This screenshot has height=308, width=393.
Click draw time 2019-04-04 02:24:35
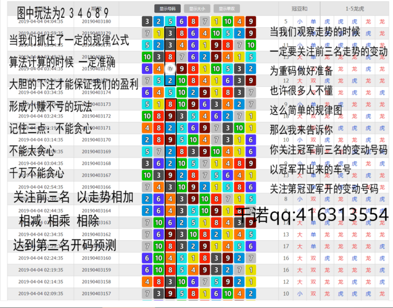[41, 258]
